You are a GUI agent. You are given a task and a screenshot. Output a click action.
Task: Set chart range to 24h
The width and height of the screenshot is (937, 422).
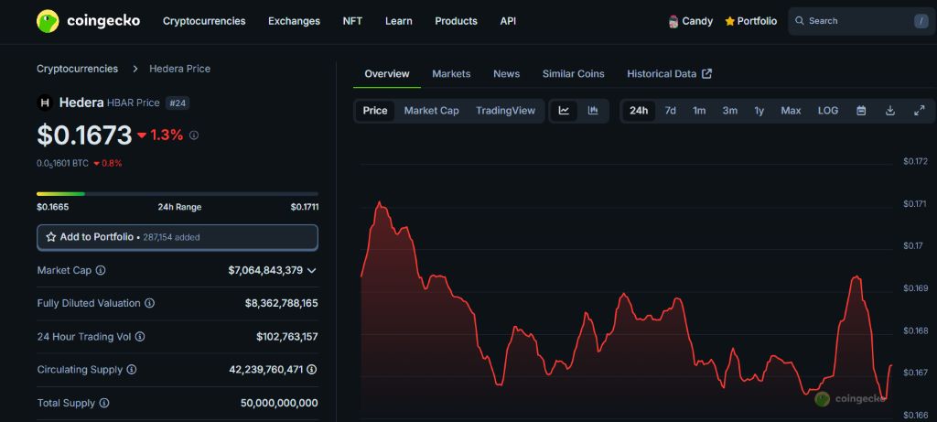pos(638,111)
